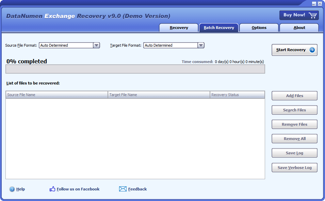Click the '0 day(s) 0 hour(s) 0 minute(s)' value
This screenshot has height=201, width=325.
pos(239,62)
